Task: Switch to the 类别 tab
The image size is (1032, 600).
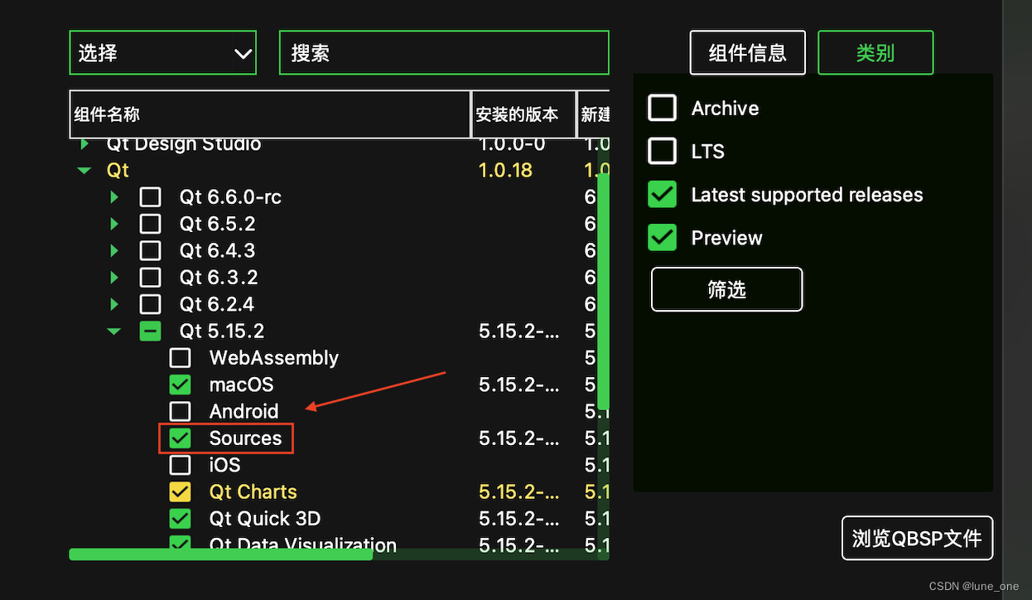Action: point(875,53)
